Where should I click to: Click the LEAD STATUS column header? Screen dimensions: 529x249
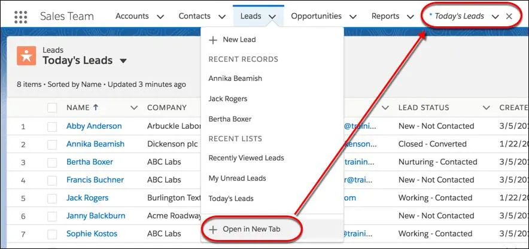click(x=424, y=108)
